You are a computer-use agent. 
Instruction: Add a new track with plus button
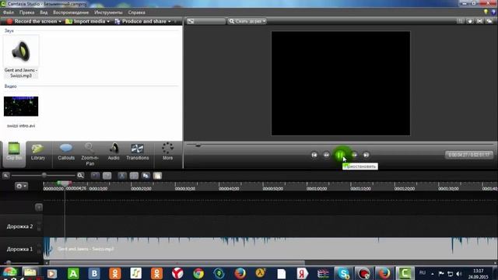pyautogui.click(x=39, y=208)
